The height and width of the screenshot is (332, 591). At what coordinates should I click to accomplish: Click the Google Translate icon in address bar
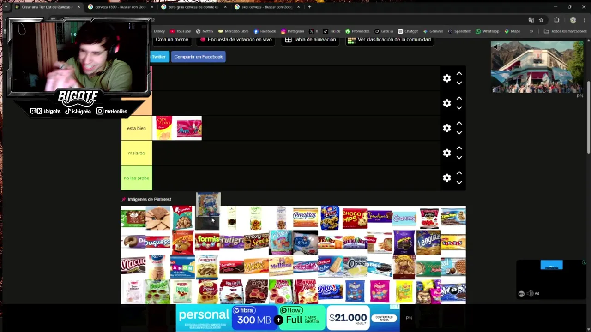point(531,20)
